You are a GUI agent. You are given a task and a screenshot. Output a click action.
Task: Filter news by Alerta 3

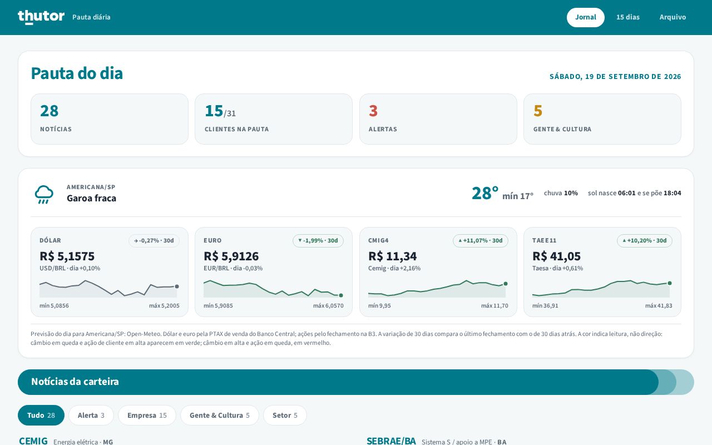[91, 416]
